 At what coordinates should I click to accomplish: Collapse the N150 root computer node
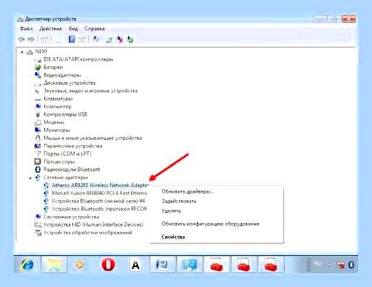[22, 52]
